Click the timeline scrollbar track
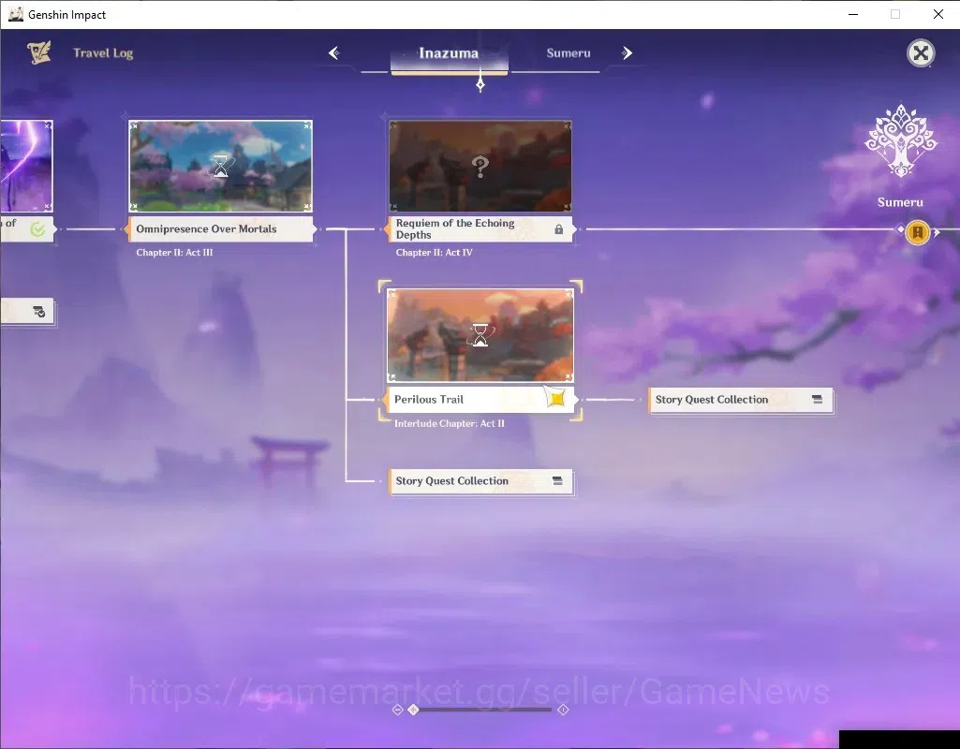This screenshot has height=749, width=960. click(x=483, y=710)
